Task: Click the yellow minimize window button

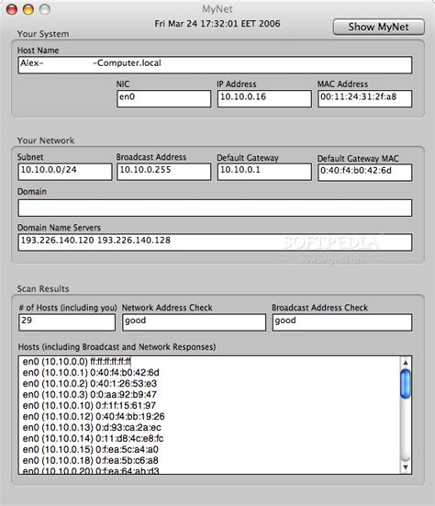Action: pos(28,9)
